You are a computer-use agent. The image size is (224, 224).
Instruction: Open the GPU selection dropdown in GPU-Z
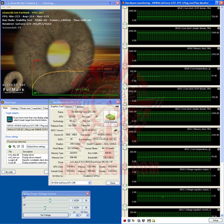click(89, 183)
